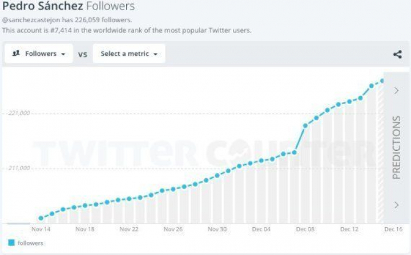Viewport: 411px width, 255px height.
Task: Click the followers people icon
Action: point(16,54)
